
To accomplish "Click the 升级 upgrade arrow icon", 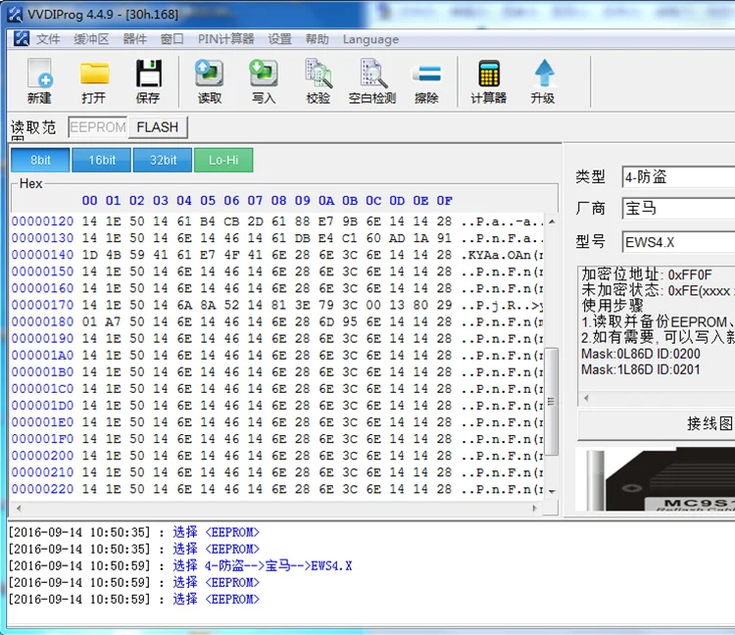I will point(543,80).
